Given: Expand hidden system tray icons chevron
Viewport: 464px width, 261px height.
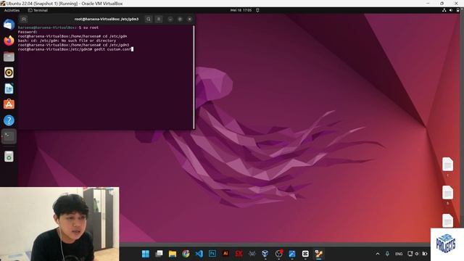Looking at the screenshot, I should click(x=378, y=254).
